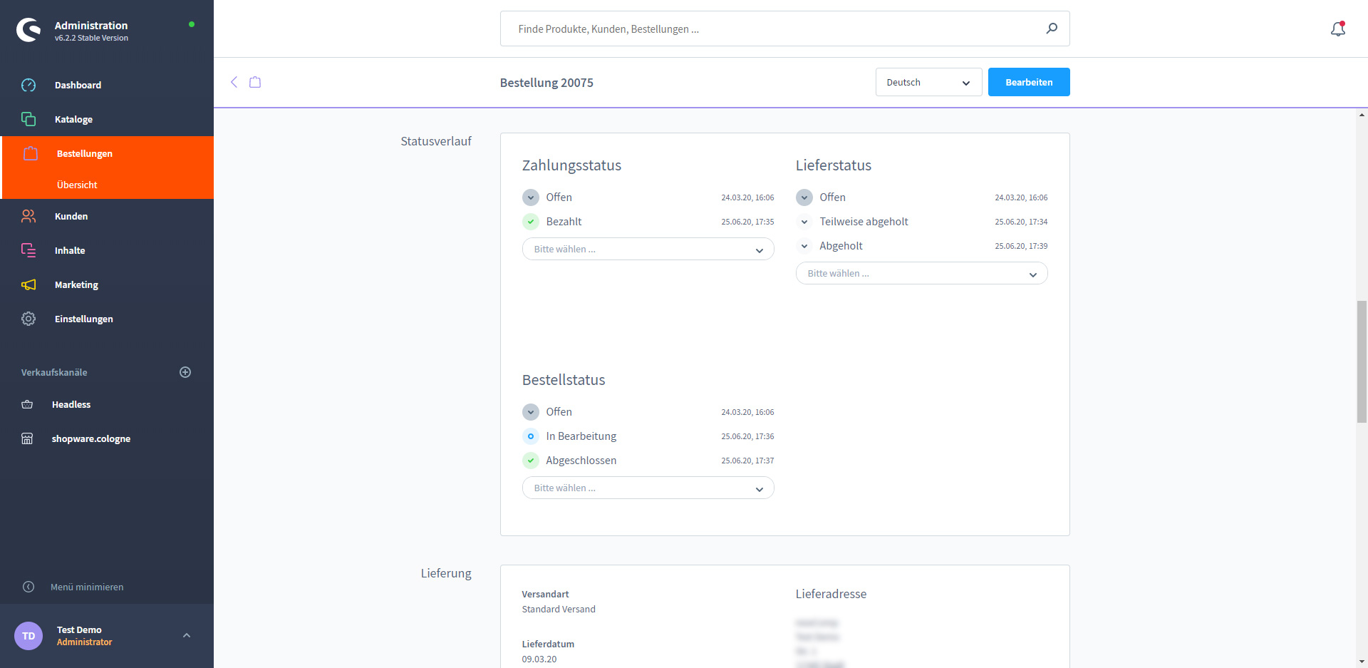Click the Marketing megaphone icon

28,284
